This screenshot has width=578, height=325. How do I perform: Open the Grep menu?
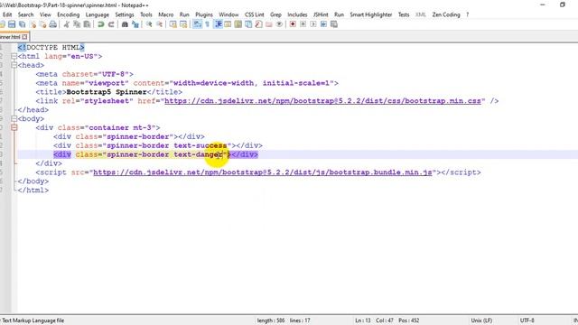click(x=275, y=14)
